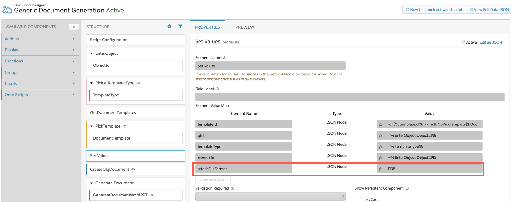Screen dimensions: 511x202
Task: Expand the Functions components group
Action: (40, 61)
